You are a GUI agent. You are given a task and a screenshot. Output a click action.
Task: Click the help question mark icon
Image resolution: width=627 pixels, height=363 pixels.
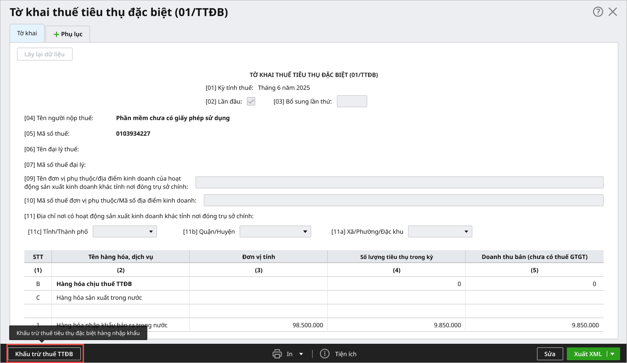click(598, 12)
